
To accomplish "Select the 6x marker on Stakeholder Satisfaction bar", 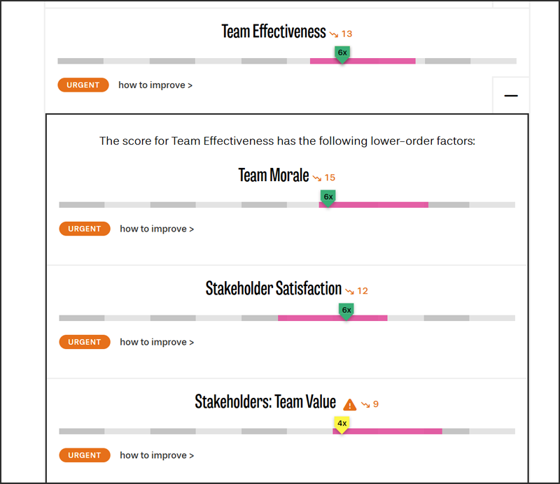I will [346, 310].
